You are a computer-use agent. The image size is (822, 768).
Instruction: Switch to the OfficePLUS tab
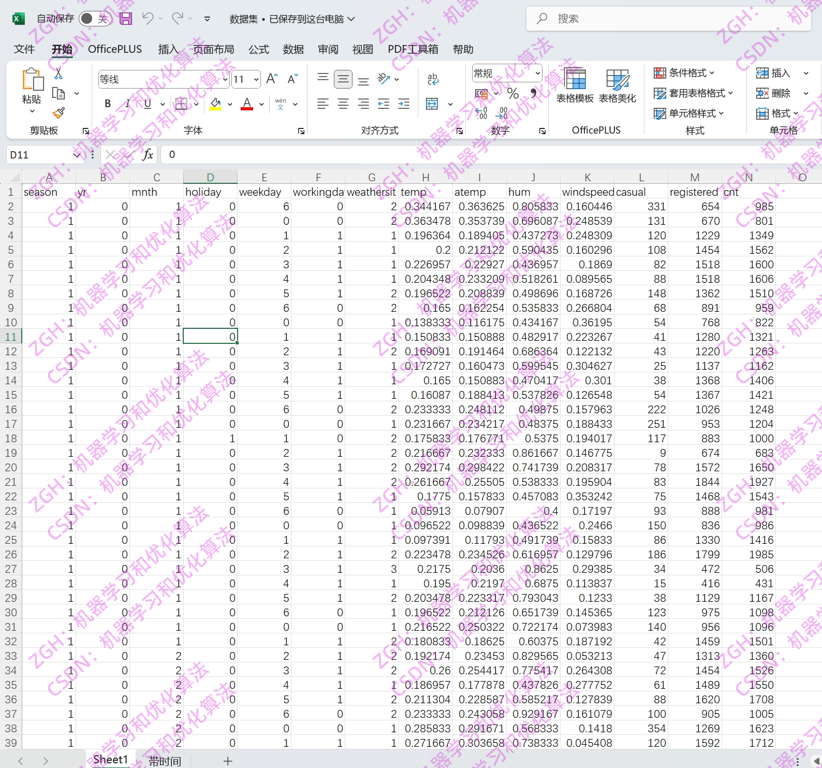pos(115,49)
